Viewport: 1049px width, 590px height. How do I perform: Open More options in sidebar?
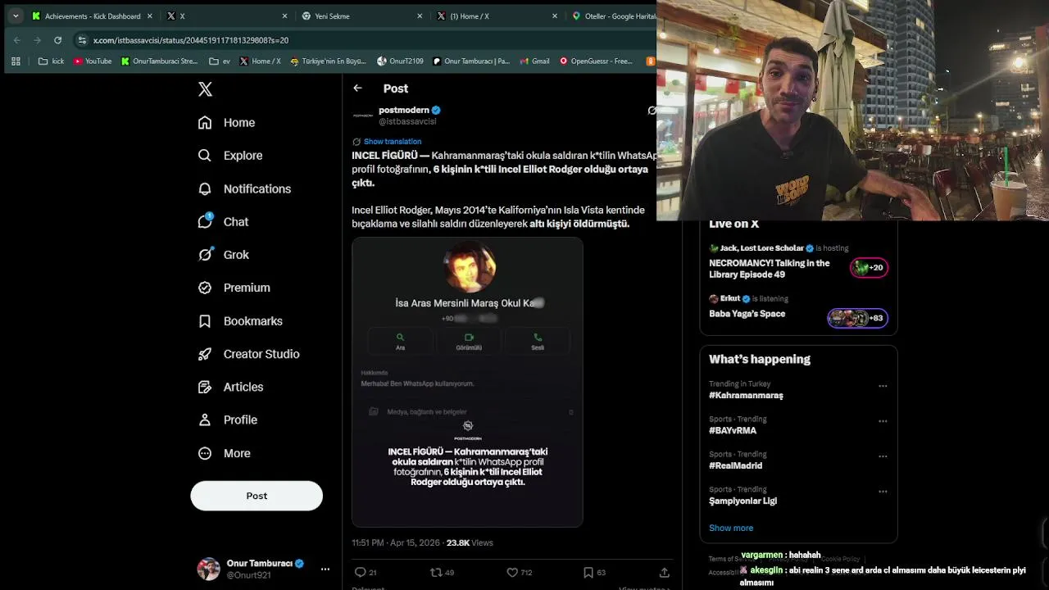pos(224,453)
